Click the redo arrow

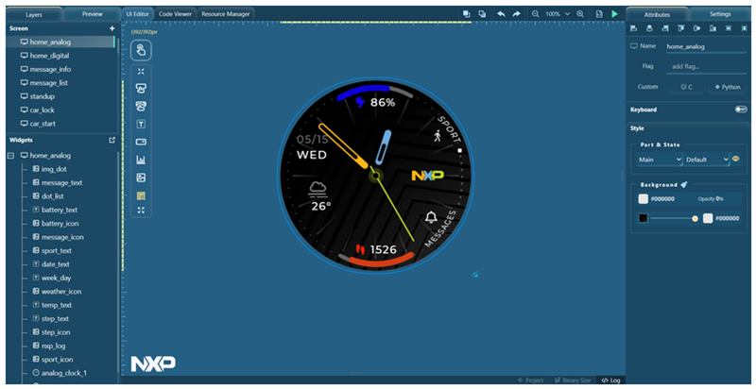click(516, 14)
